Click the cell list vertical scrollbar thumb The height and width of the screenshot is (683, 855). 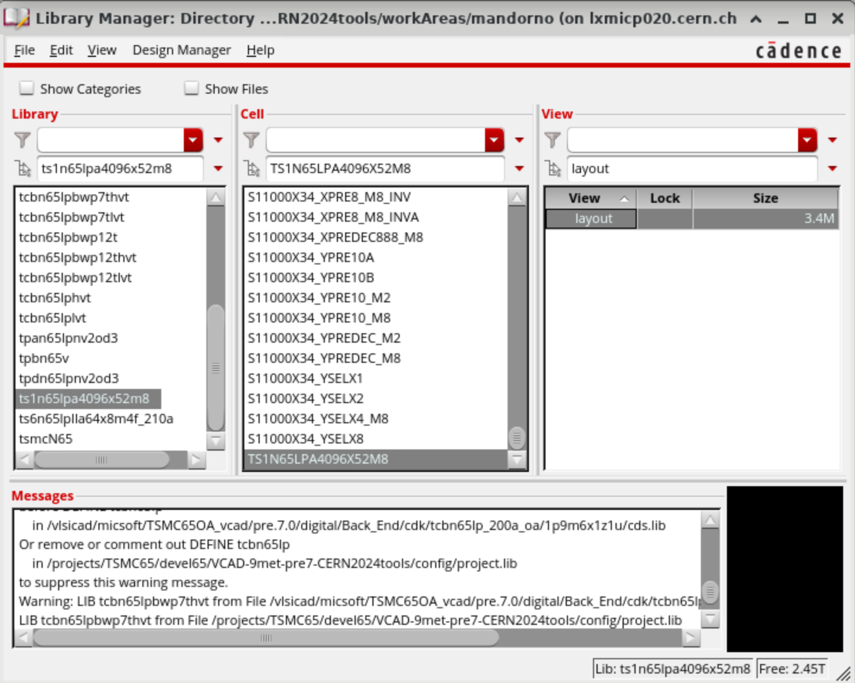point(517,438)
